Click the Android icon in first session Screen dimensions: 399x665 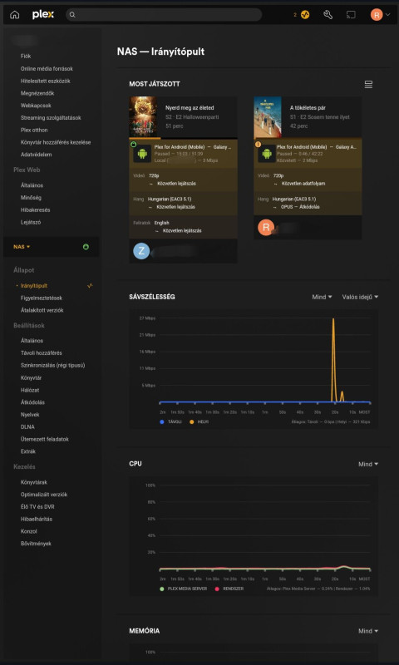(142, 154)
